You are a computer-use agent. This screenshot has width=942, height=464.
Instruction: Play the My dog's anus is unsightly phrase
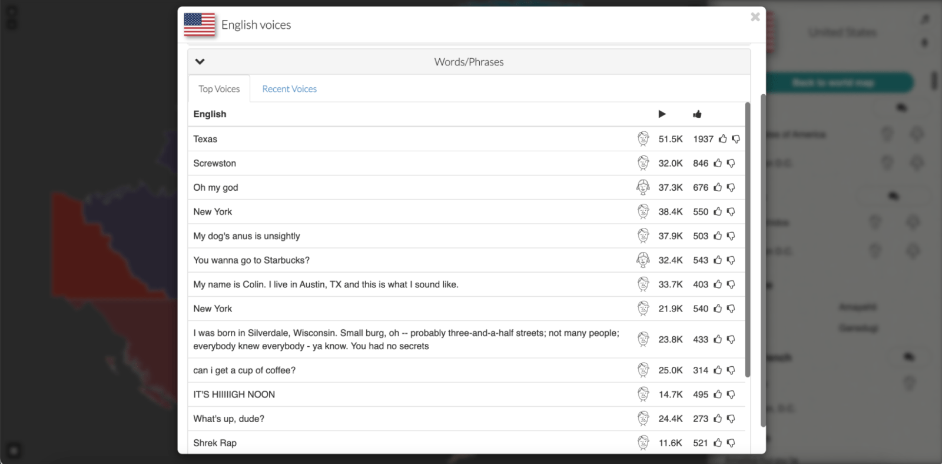coord(247,236)
